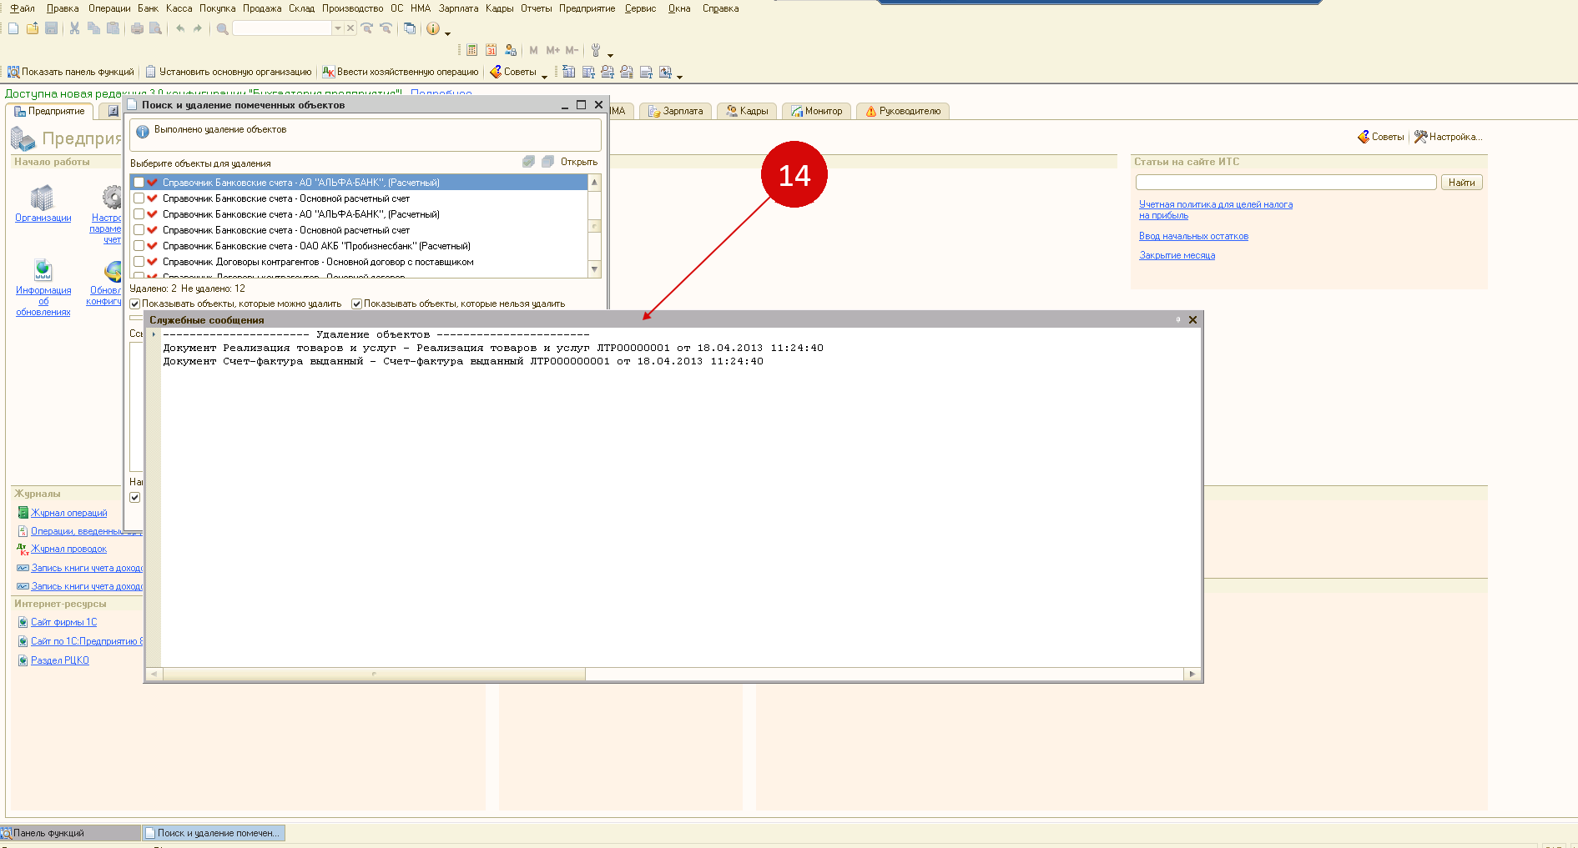
Task: Open the Сервис menu
Action: coord(640,8)
